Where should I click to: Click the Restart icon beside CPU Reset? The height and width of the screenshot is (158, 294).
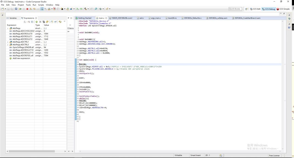58,9
